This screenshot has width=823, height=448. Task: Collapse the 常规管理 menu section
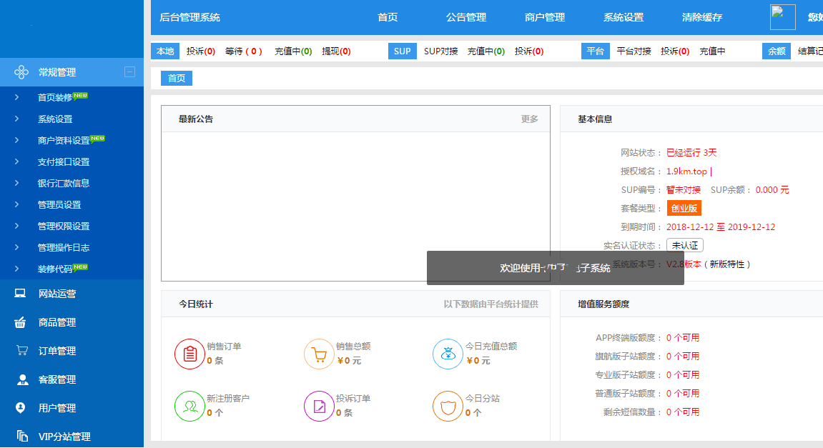click(130, 71)
